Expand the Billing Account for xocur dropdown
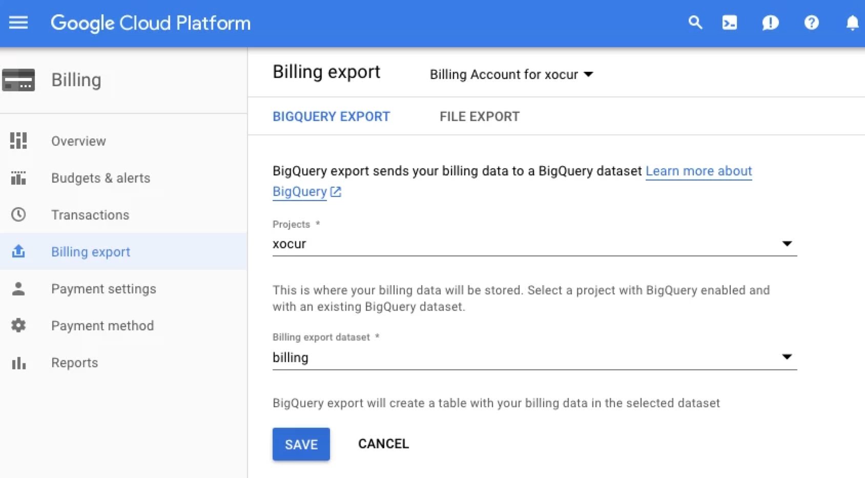865x478 pixels. pos(511,75)
